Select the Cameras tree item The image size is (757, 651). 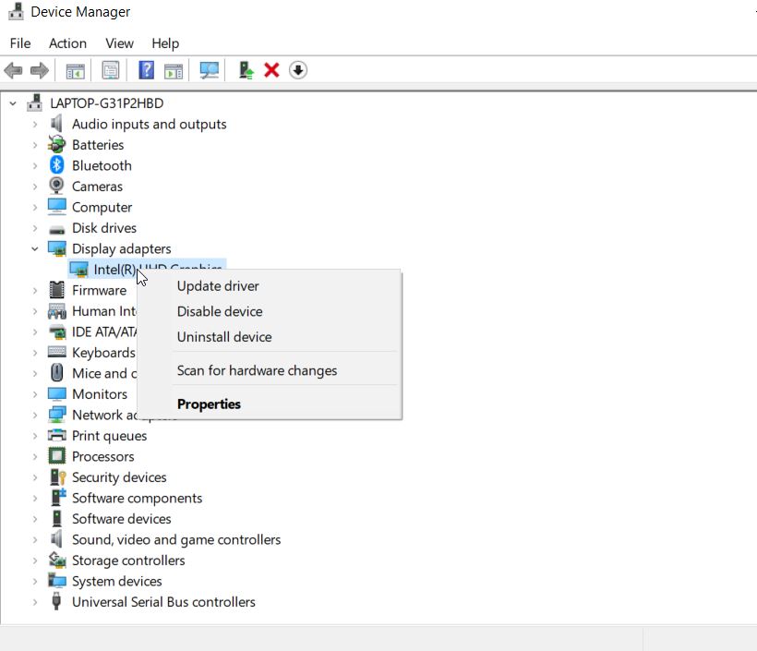click(x=97, y=187)
